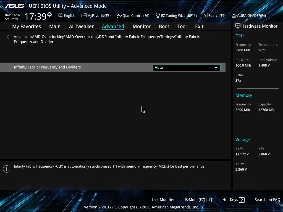Click the Memory section heading
The image size is (283, 212).
244,96
